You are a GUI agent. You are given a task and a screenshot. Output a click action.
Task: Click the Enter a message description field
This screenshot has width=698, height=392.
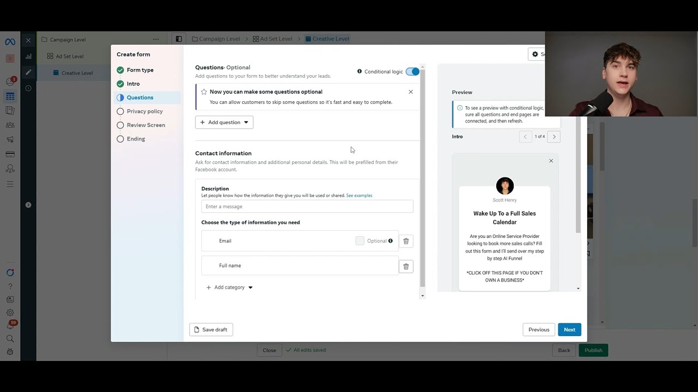307,206
